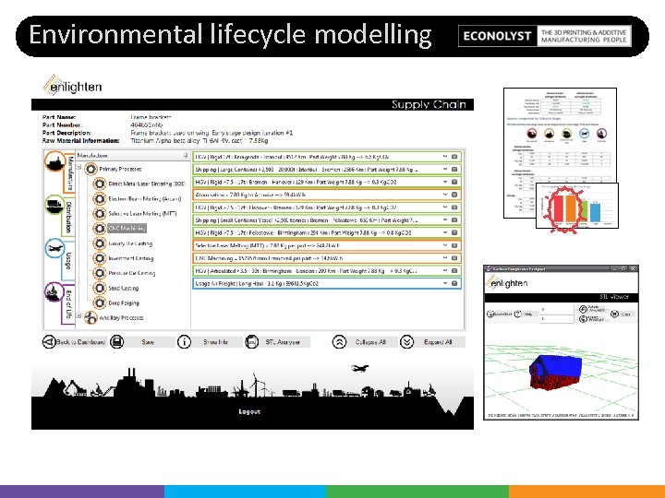This screenshot has height=498, width=665.
Task: Click the end icon on HGV Articulated row
Action: 454,270
